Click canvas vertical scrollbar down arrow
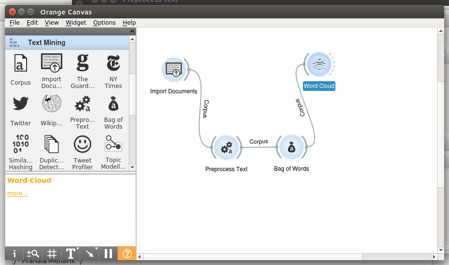The height and width of the screenshot is (265, 449). (x=441, y=250)
